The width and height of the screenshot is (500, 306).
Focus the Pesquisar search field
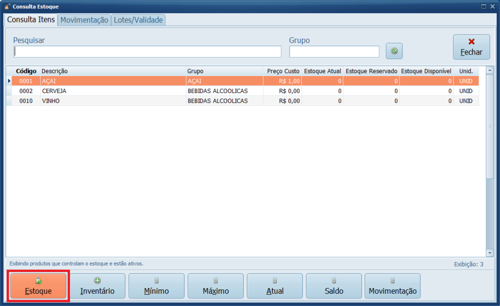pyautogui.click(x=147, y=52)
